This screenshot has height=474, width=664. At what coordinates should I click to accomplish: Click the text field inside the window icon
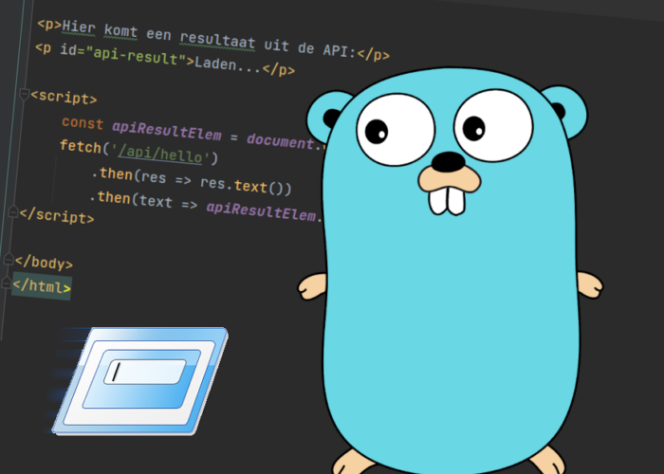point(142,372)
